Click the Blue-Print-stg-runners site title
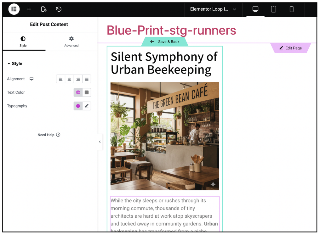 [171, 30]
